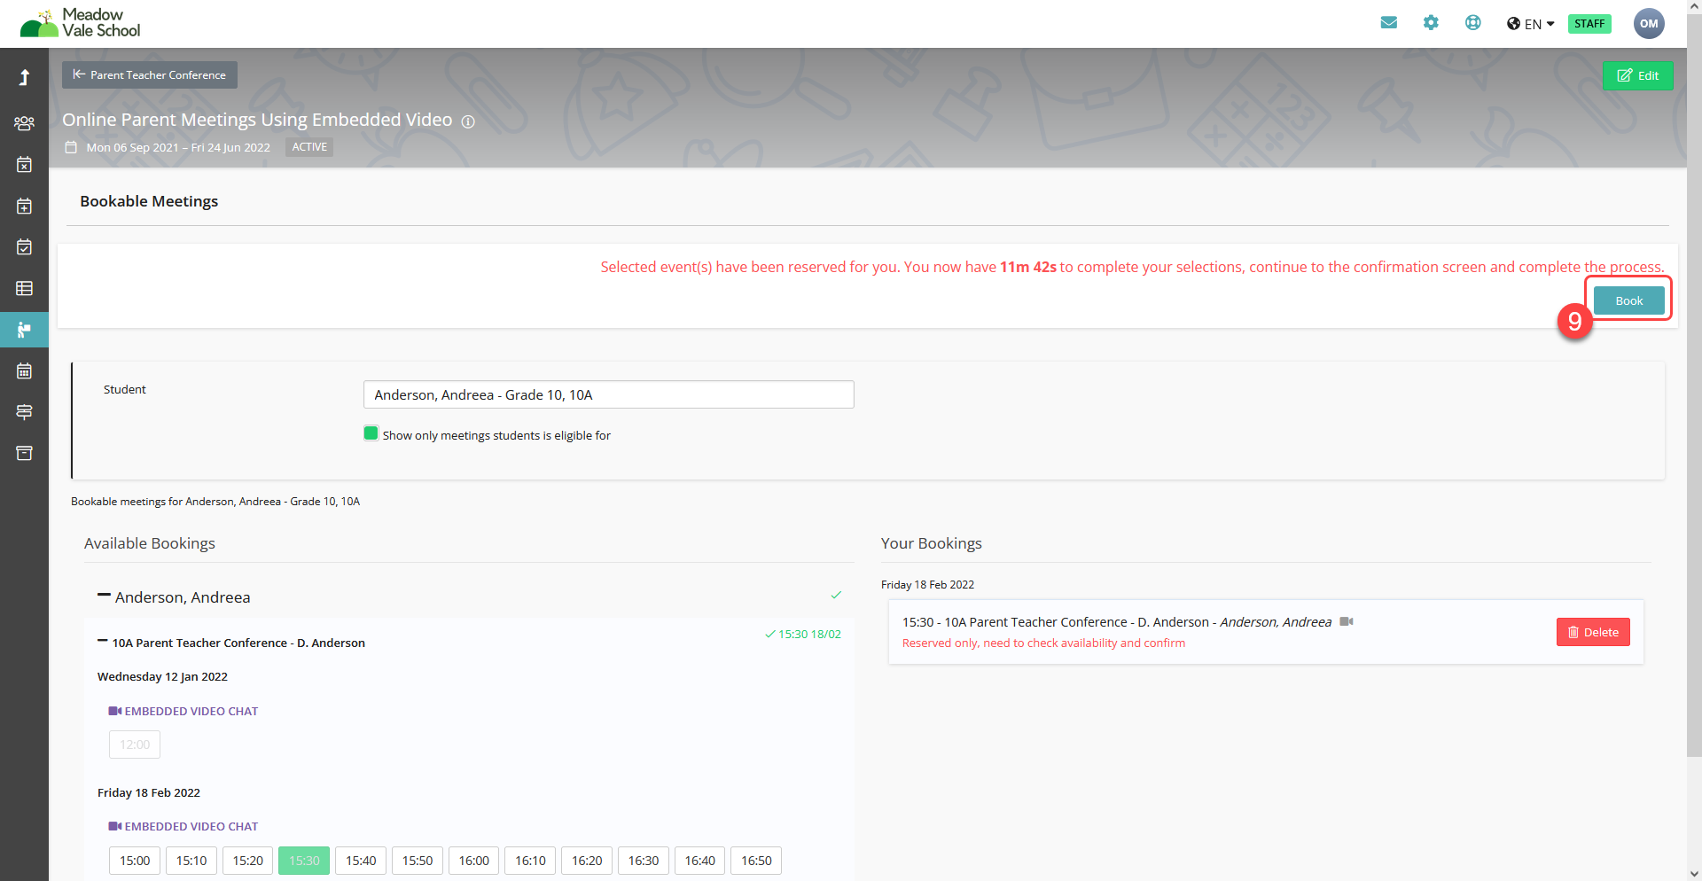Open the EN language dropdown

[1530, 24]
